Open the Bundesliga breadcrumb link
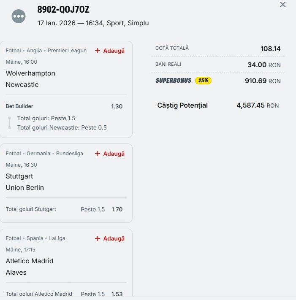 69,154
